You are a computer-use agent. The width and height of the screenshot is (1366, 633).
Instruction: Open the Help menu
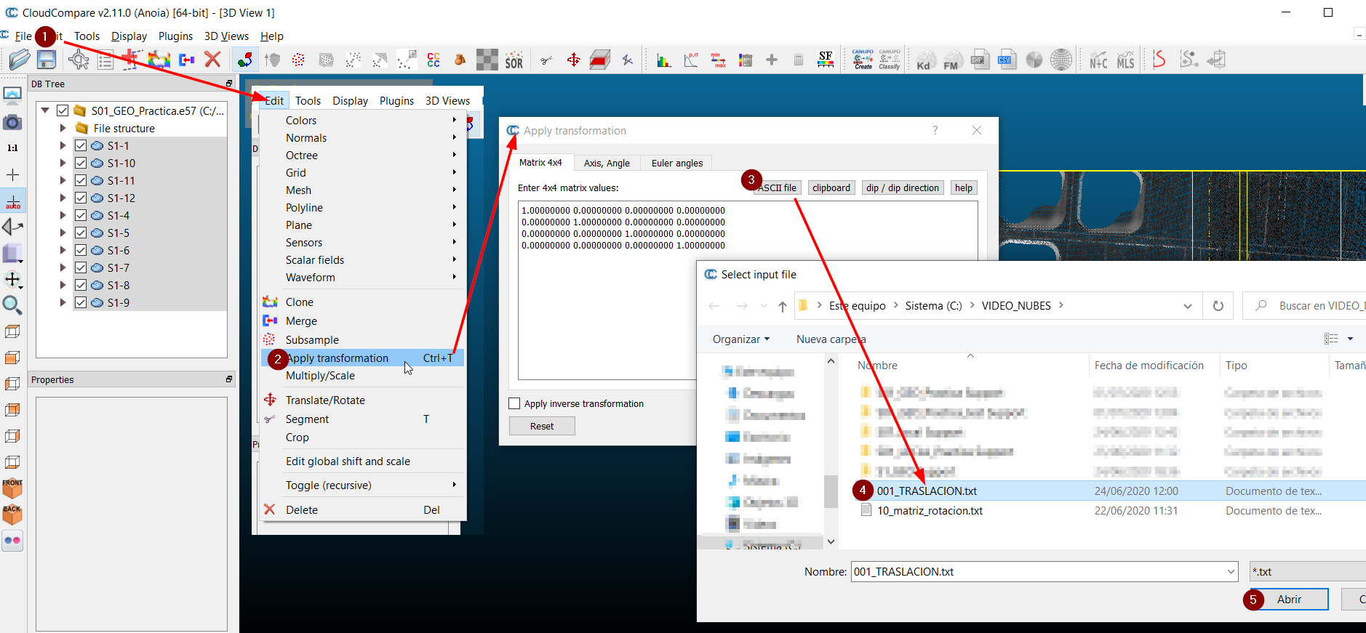[x=272, y=36]
